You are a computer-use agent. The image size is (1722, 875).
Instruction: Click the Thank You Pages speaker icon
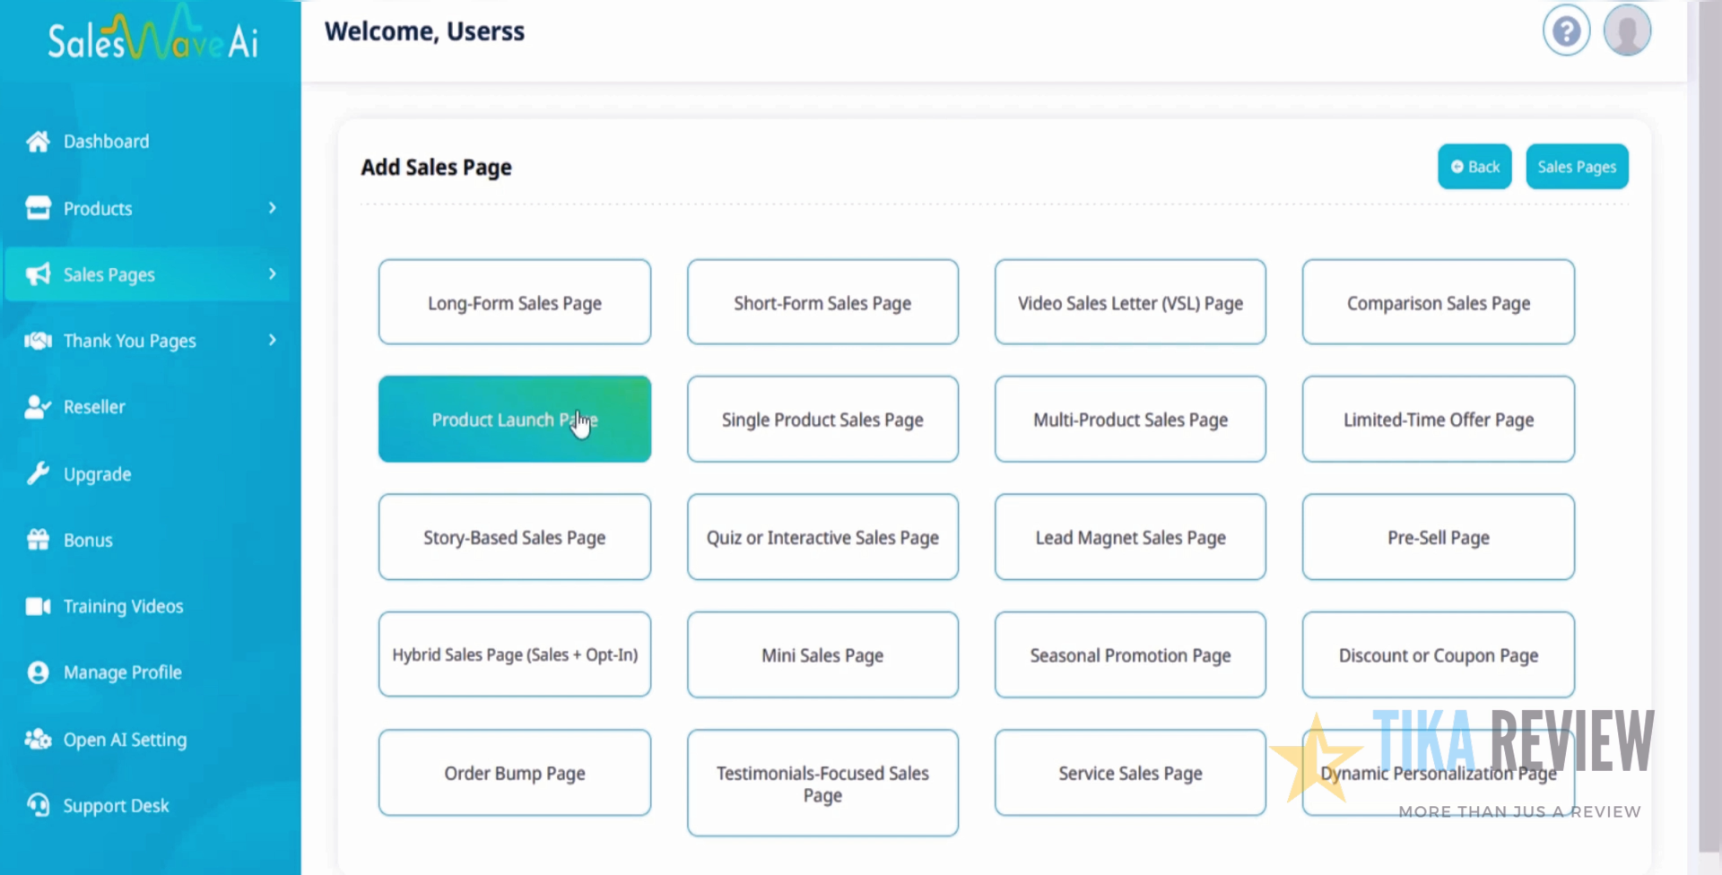[37, 340]
